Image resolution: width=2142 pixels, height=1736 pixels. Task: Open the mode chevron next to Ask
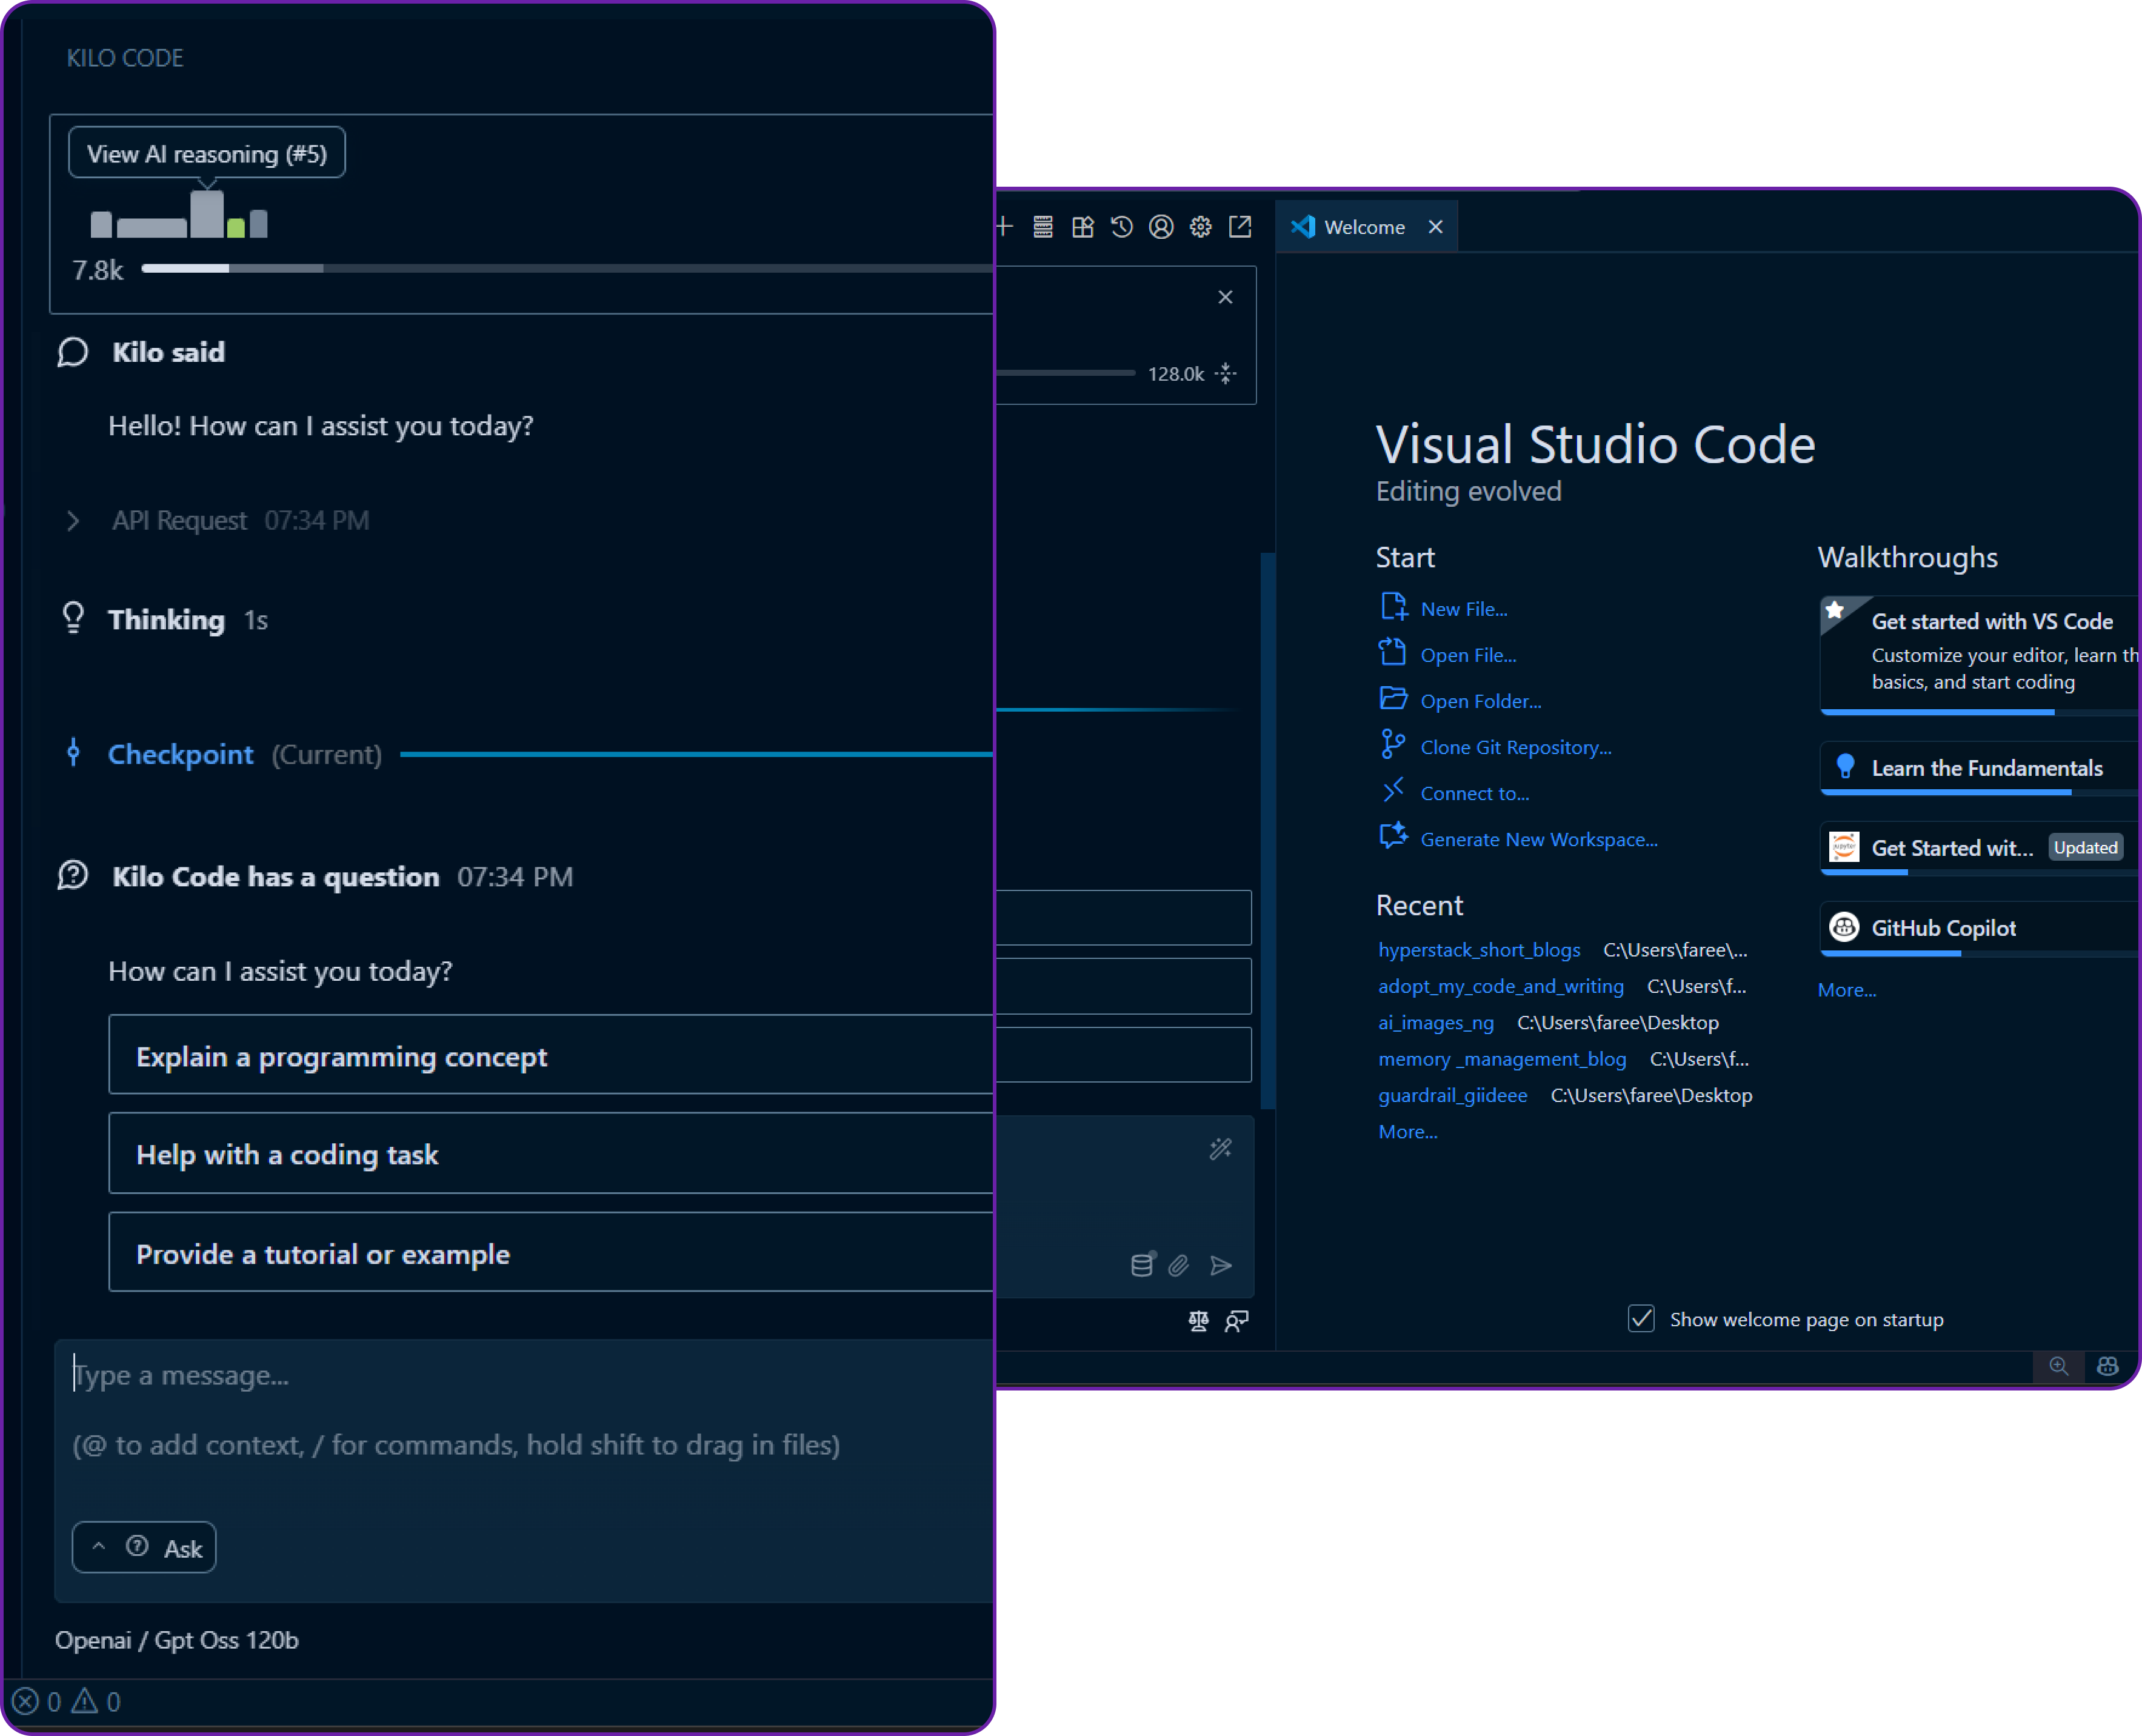99,1547
